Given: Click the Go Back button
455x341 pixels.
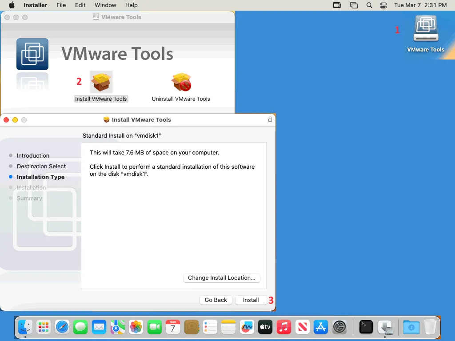Looking at the screenshot, I should pos(216,300).
